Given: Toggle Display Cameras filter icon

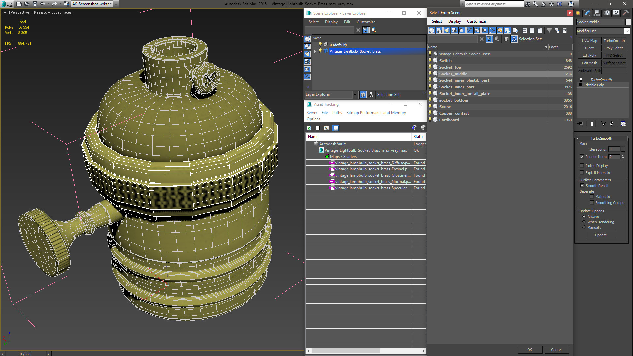Looking at the screenshot, I should point(454,30).
